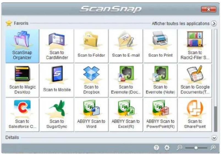Open Scan to SharePoint
Image resolution: width=221 pixels, height=154 pixels.
pos(195,115)
